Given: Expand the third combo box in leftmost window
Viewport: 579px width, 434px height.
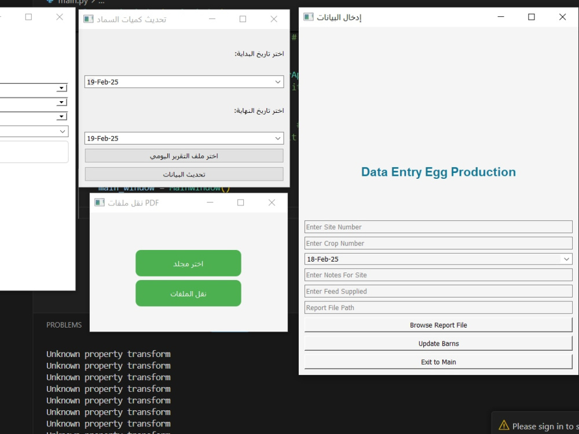Looking at the screenshot, I should pyautogui.click(x=61, y=117).
